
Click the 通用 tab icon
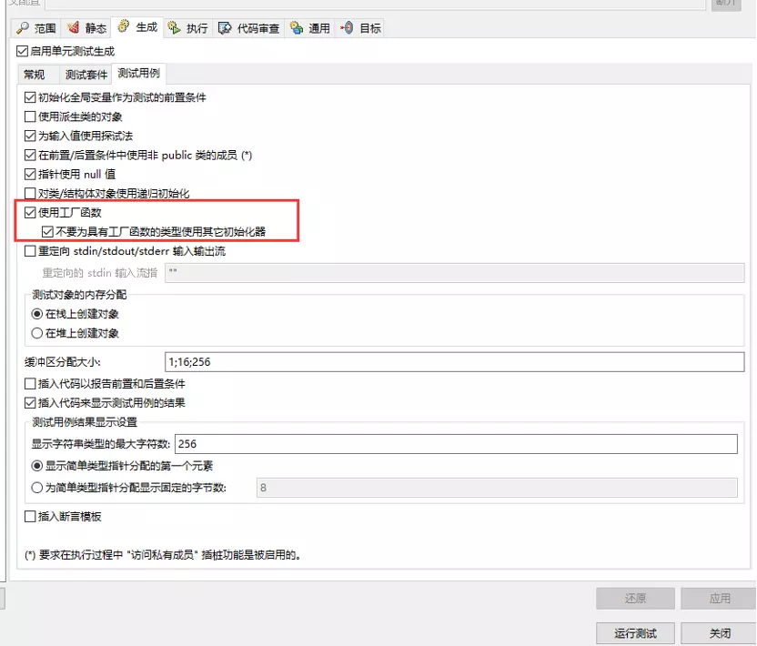(x=297, y=28)
